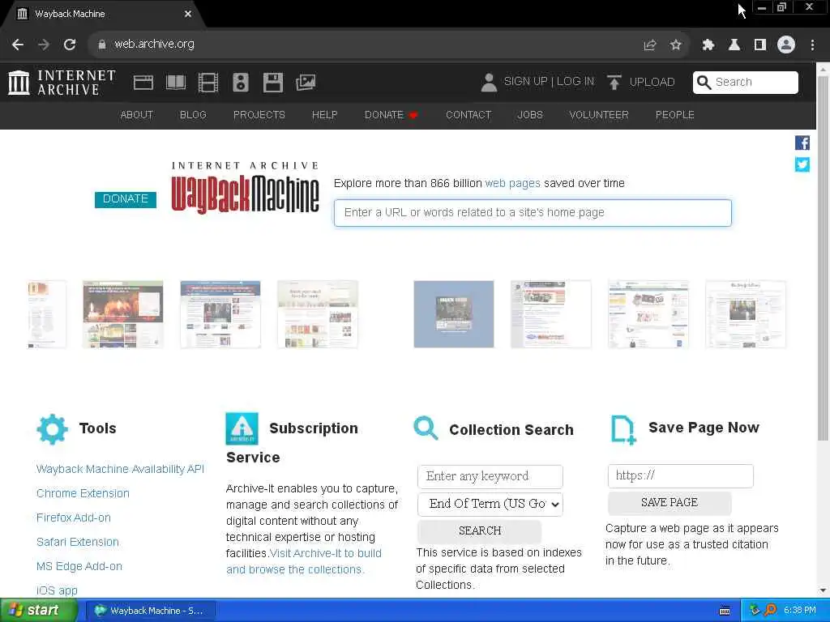The width and height of the screenshot is (830, 622).
Task: View the site lock icon in address bar
Action: [x=101, y=45]
